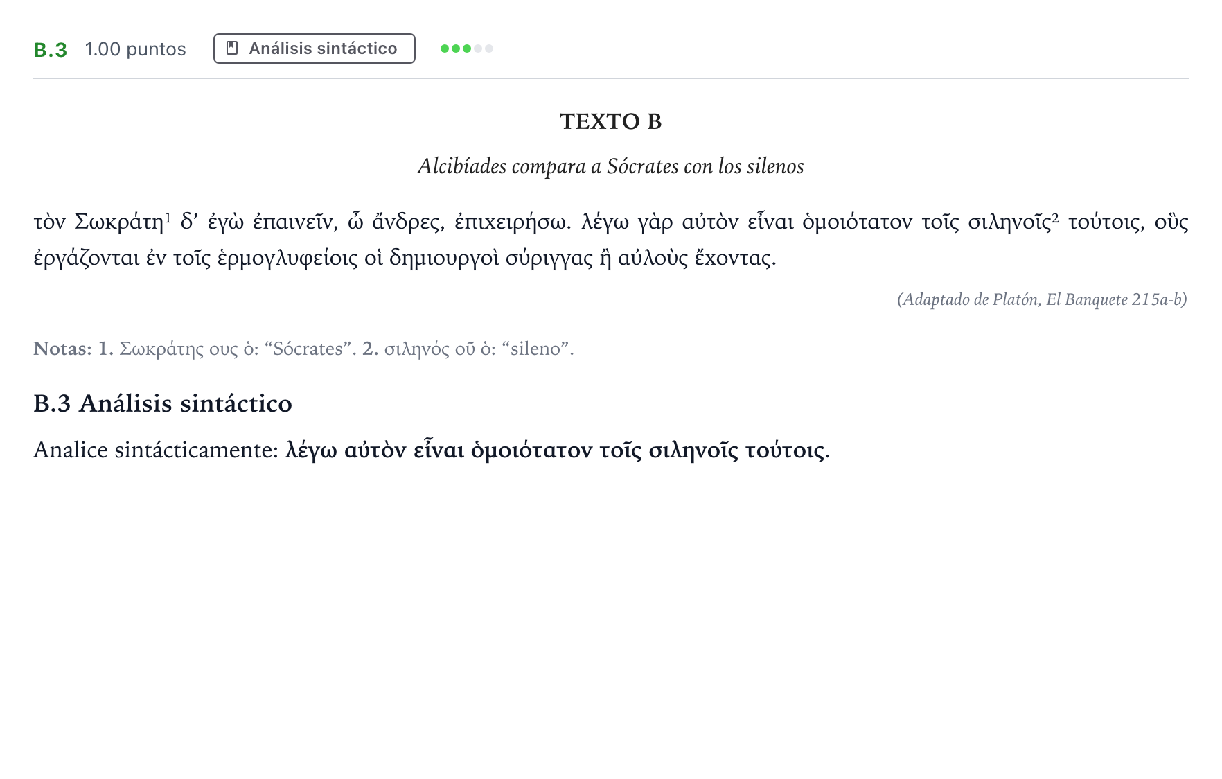The image size is (1222, 779).
Task: Click the last gray difficulty dot
Action: coord(489,49)
